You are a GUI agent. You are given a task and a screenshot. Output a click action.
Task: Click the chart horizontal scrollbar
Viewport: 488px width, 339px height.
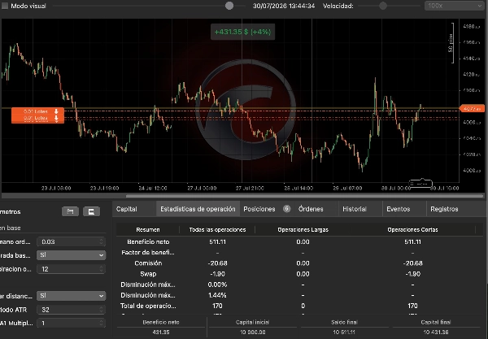coord(304,196)
